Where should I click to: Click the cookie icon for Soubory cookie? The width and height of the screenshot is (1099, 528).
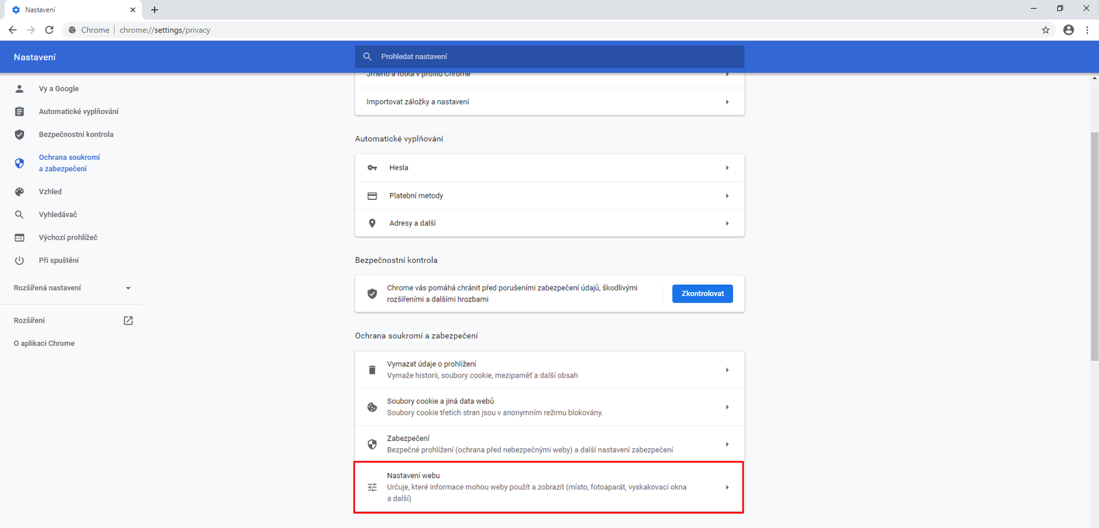[x=372, y=407]
